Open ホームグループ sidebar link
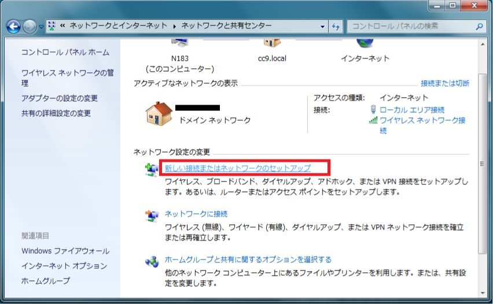493x304 pixels. pyautogui.click(x=46, y=281)
